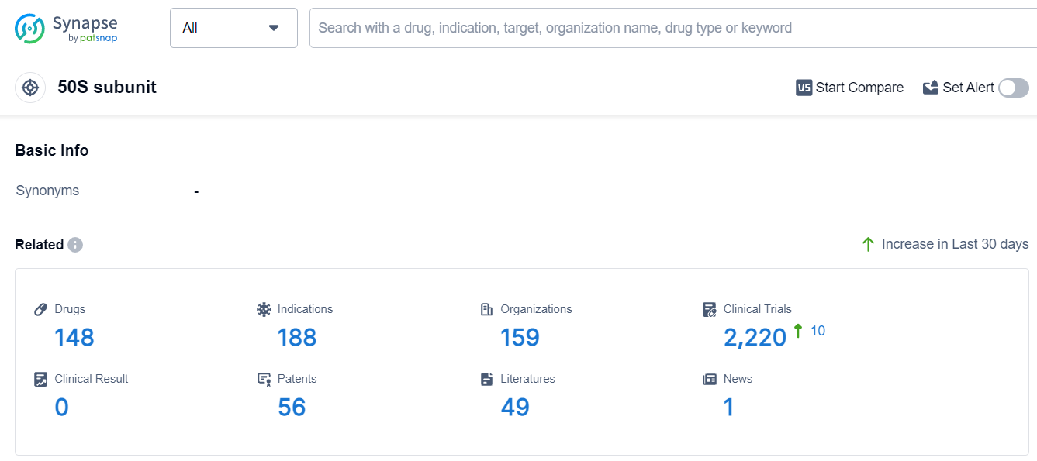Click the Drugs pill icon
The image size is (1037, 461).
pos(41,309)
